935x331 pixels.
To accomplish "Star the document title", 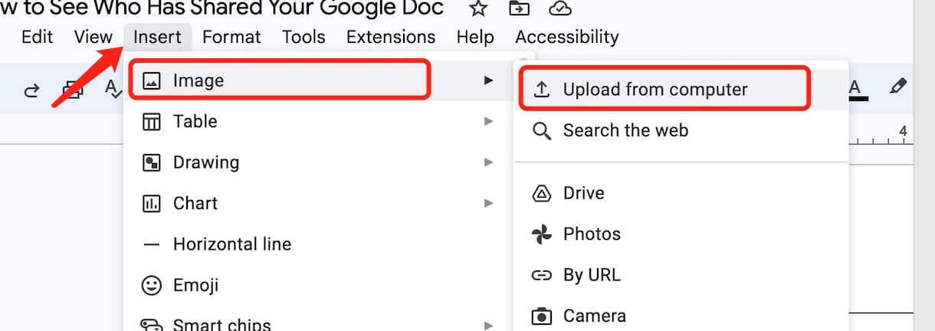I will pos(478,8).
